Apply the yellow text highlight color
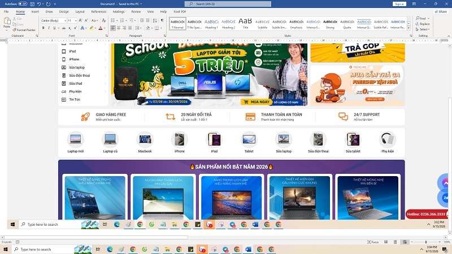This screenshot has width=452, height=254. pyautogui.click(x=91, y=28)
